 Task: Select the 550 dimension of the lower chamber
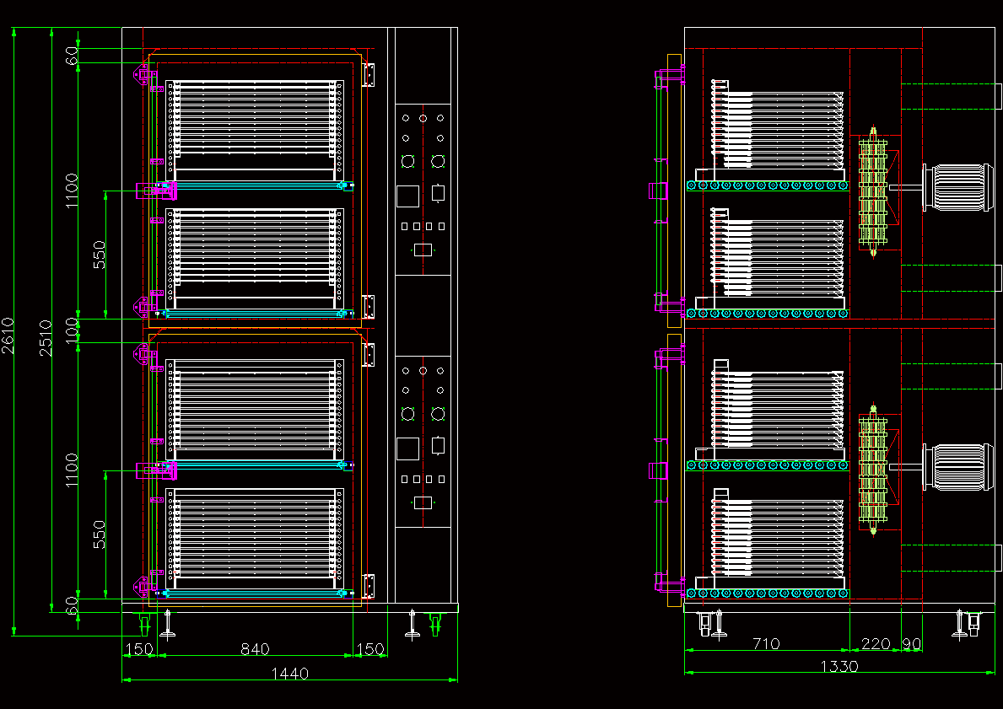click(100, 534)
